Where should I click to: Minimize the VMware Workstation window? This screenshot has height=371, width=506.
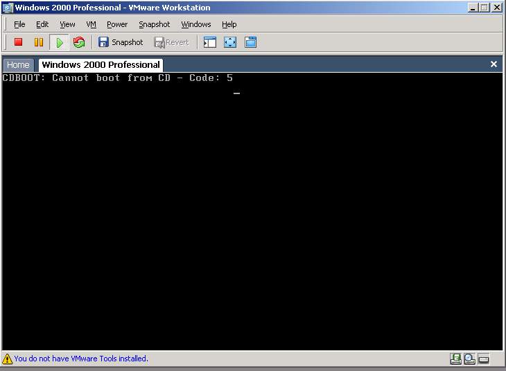point(473,8)
